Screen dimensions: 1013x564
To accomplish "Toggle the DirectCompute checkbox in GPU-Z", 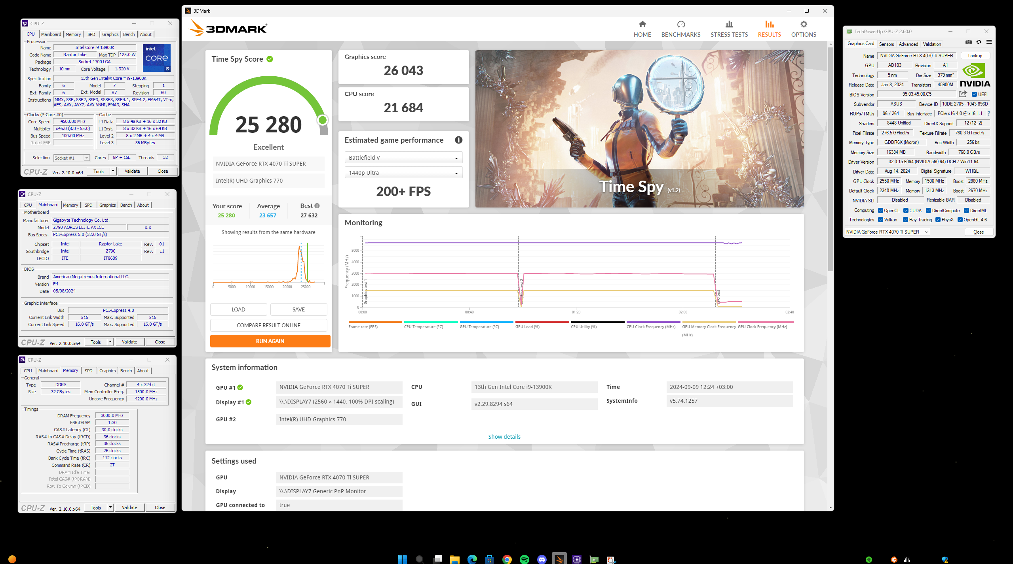I will [928, 210].
